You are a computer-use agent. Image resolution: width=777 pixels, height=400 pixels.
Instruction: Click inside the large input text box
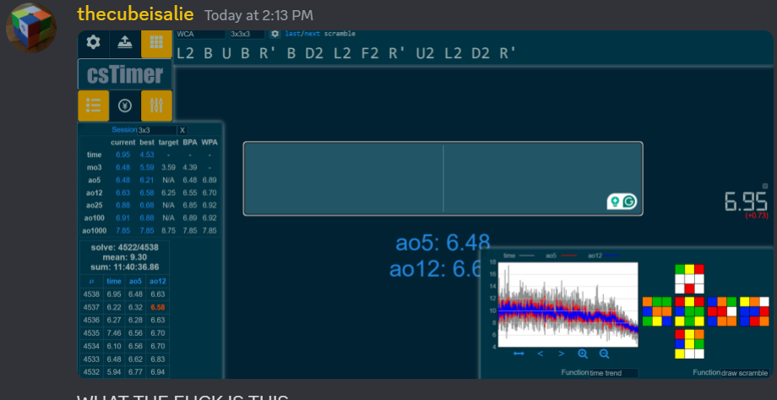443,179
